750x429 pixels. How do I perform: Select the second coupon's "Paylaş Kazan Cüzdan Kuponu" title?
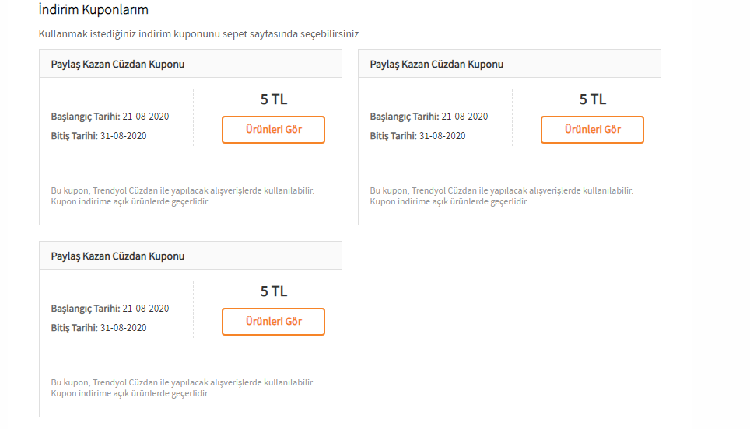coord(436,65)
